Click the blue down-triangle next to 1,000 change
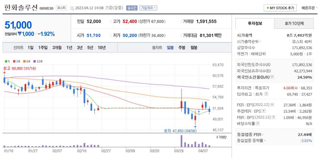The width and height of the screenshot is (319, 158). [x=19, y=34]
